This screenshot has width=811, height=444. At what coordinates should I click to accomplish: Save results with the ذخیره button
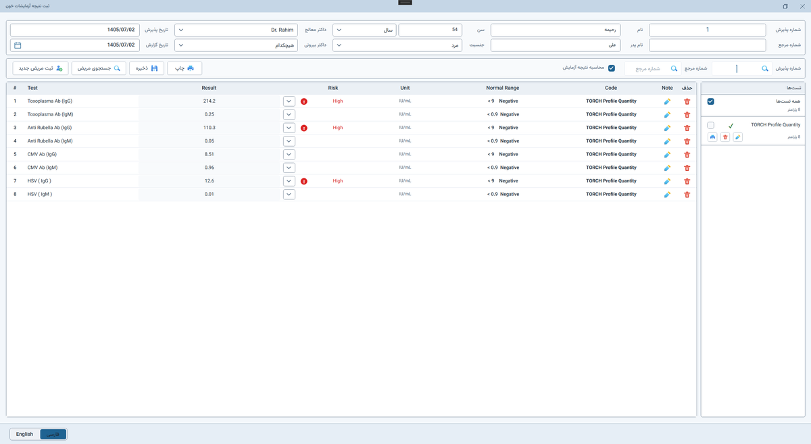pos(147,68)
